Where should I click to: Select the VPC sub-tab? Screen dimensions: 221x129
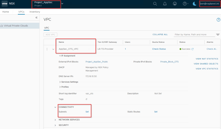point(47,28)
